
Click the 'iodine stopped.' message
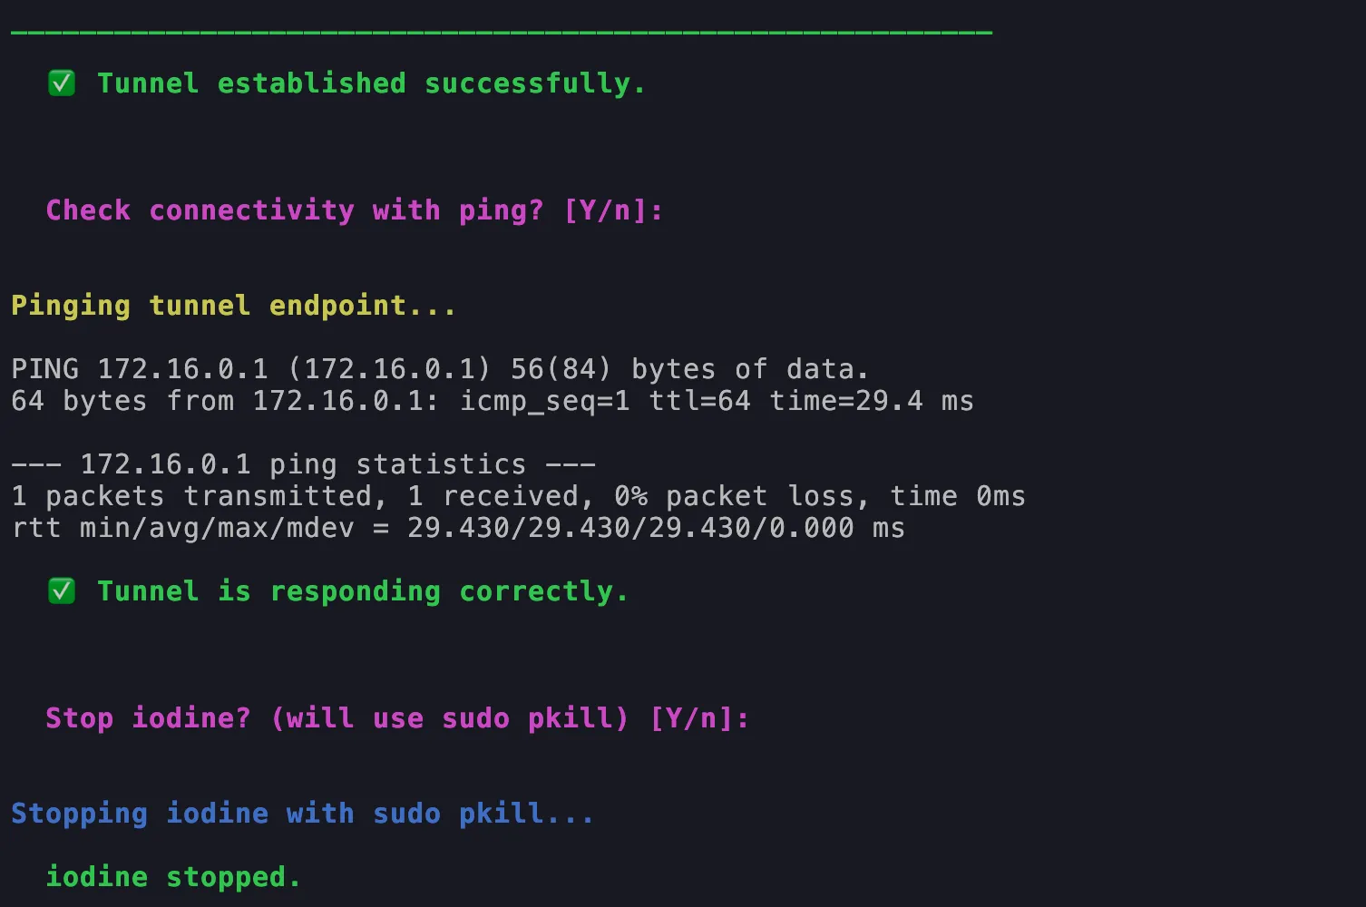[172, 877]
